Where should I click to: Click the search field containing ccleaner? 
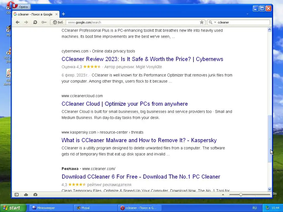pos(243,22)
